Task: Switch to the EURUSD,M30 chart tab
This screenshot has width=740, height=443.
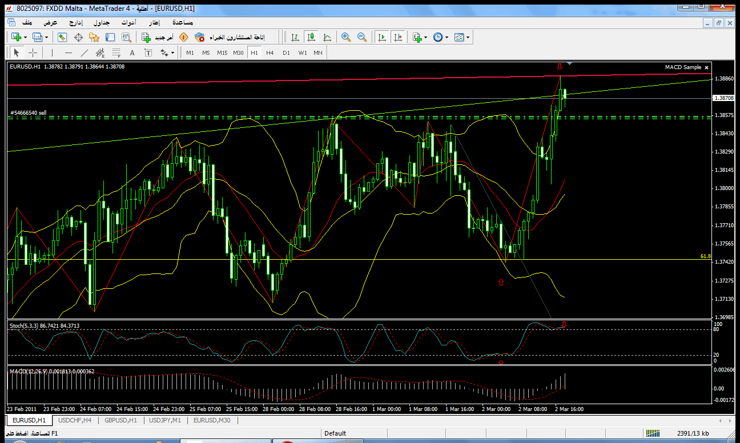Action: [212, 420]
